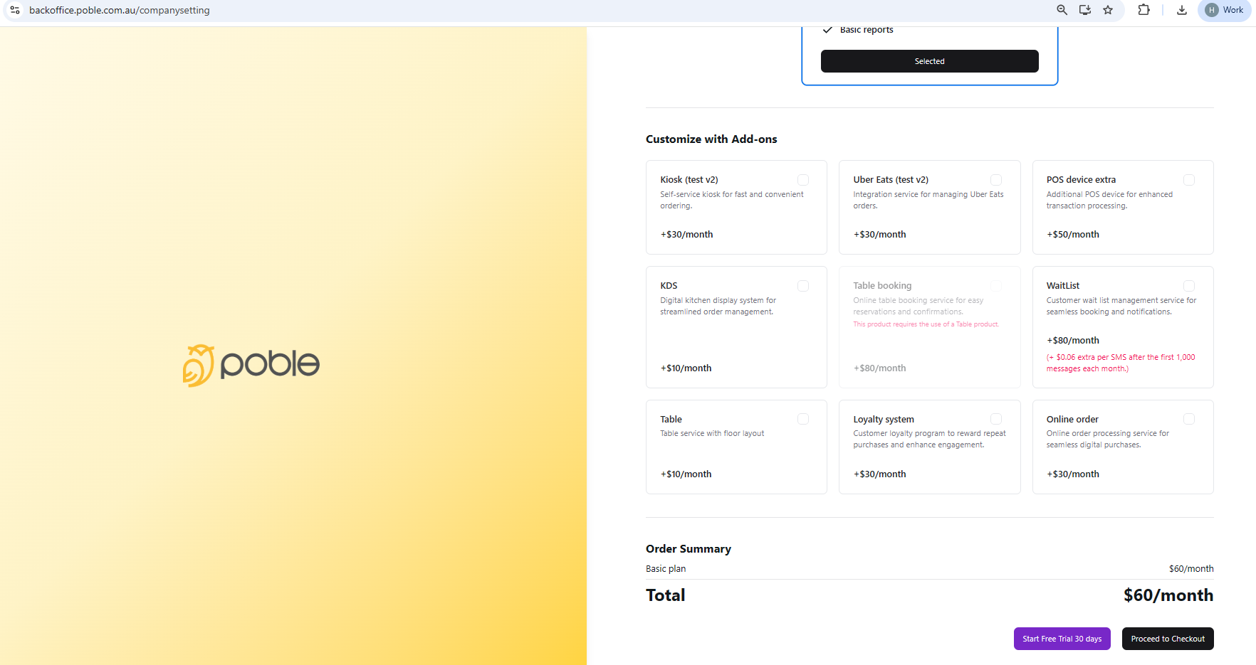Open the Work profile button
This screenshot has height=665, width=1256.
pyautogui.click(x=1225, y=10)
